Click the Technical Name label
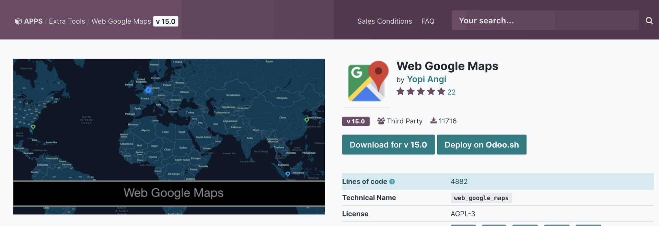The image size is (659, 226). (x=369, y=198)
